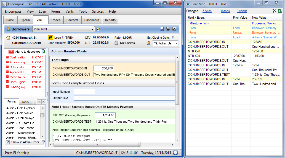
Task: Click the form's vertical scrollbar thumb
Action: (177, 82)
